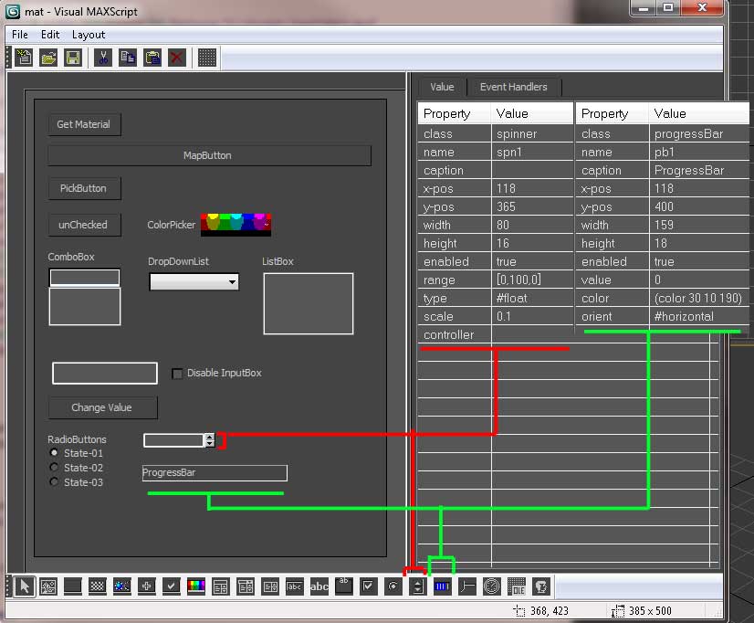
Task: Cut the selected control with the scissors icon
Action: 103,58
